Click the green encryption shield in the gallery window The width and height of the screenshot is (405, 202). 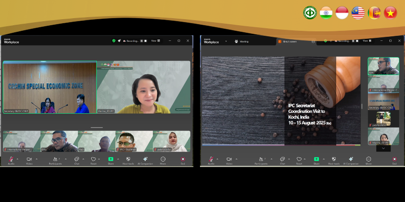point(114,41)
